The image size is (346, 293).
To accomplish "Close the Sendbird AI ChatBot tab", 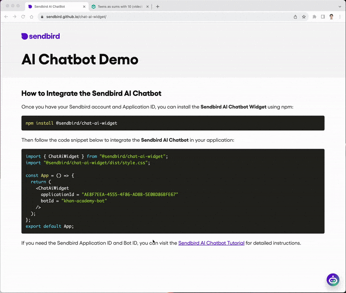I will [84, 6].
